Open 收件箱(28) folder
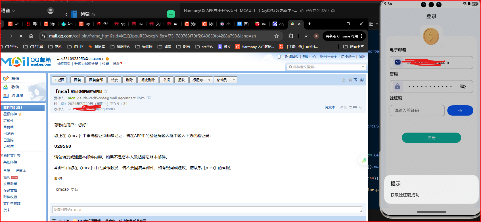Screen dimensions: 481x222 (23, 108)
